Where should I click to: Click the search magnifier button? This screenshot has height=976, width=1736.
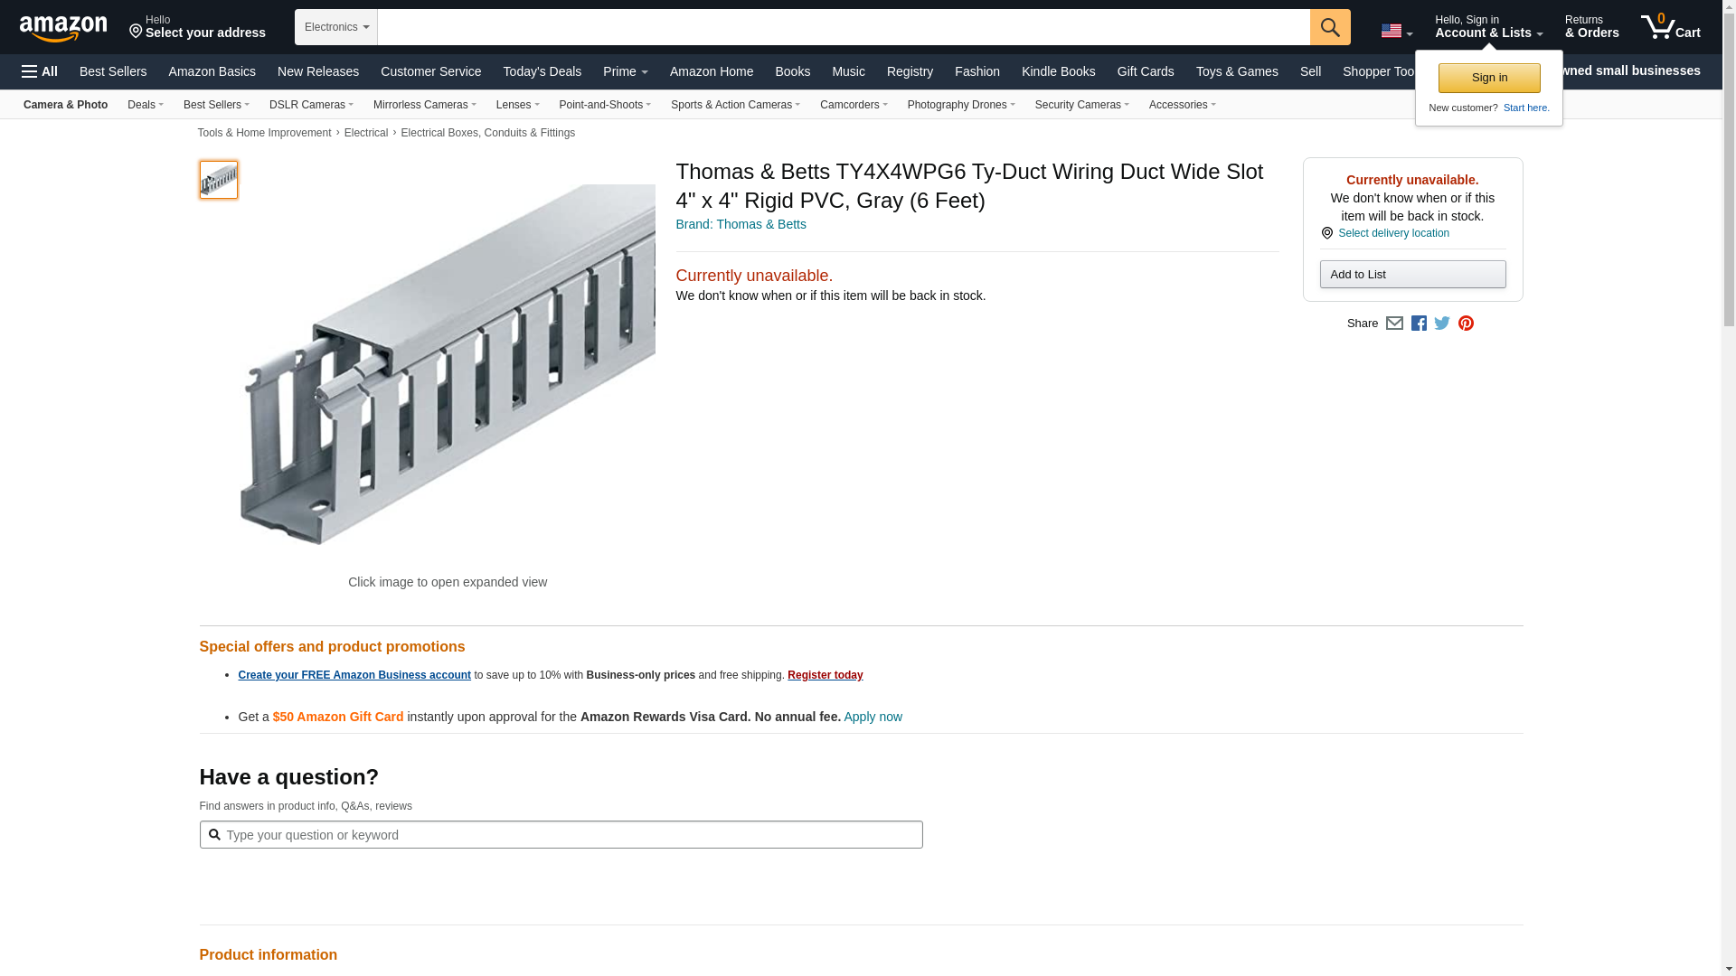pos(1329,27)
